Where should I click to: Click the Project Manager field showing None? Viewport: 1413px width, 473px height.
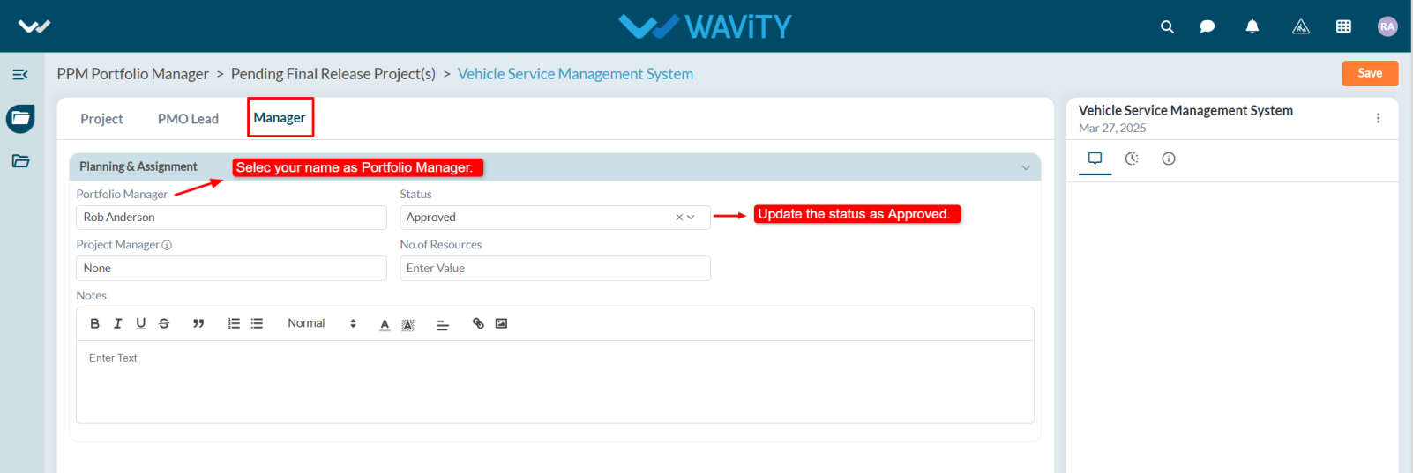(x=231, y=268)
